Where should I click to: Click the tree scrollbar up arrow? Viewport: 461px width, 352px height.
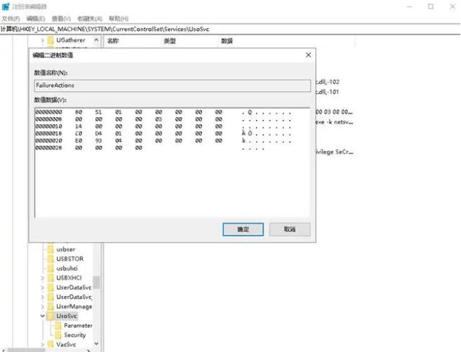pos(96,40)
